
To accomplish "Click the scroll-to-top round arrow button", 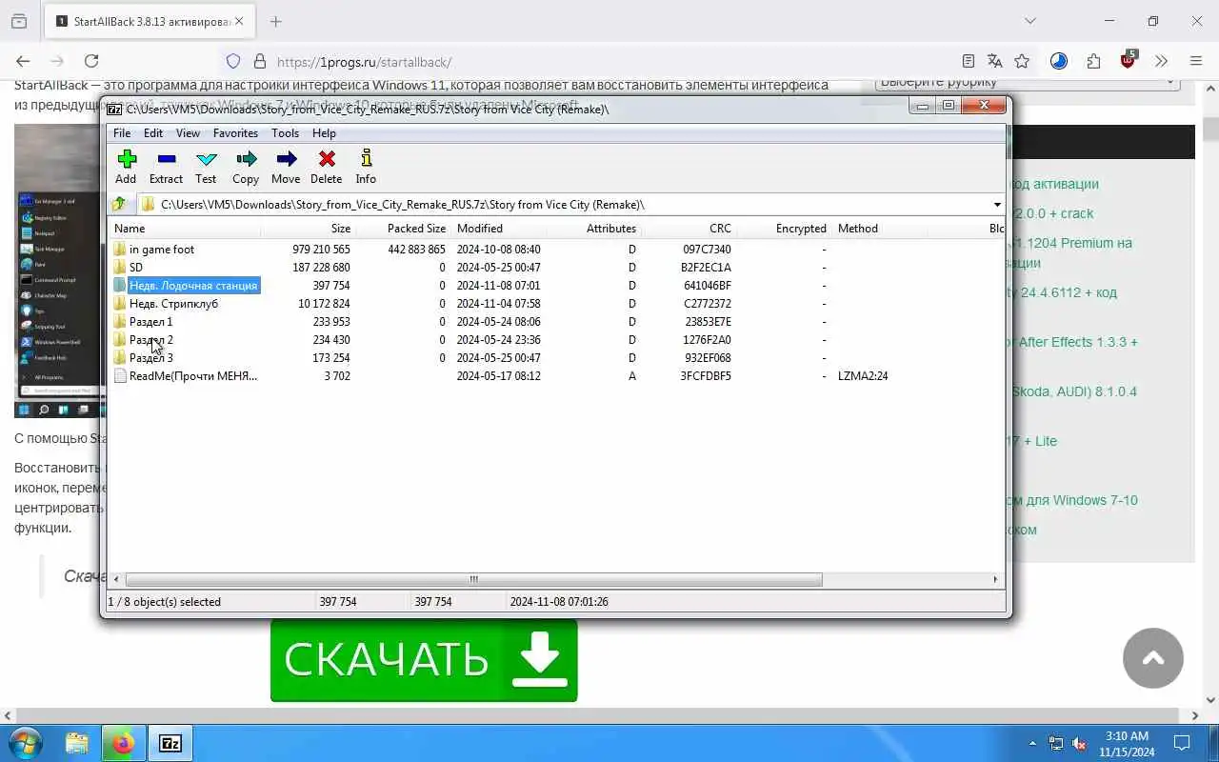I will (1152, 657).
